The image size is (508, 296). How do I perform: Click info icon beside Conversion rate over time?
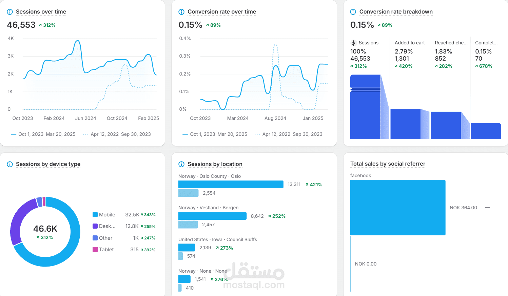point(181,12)
